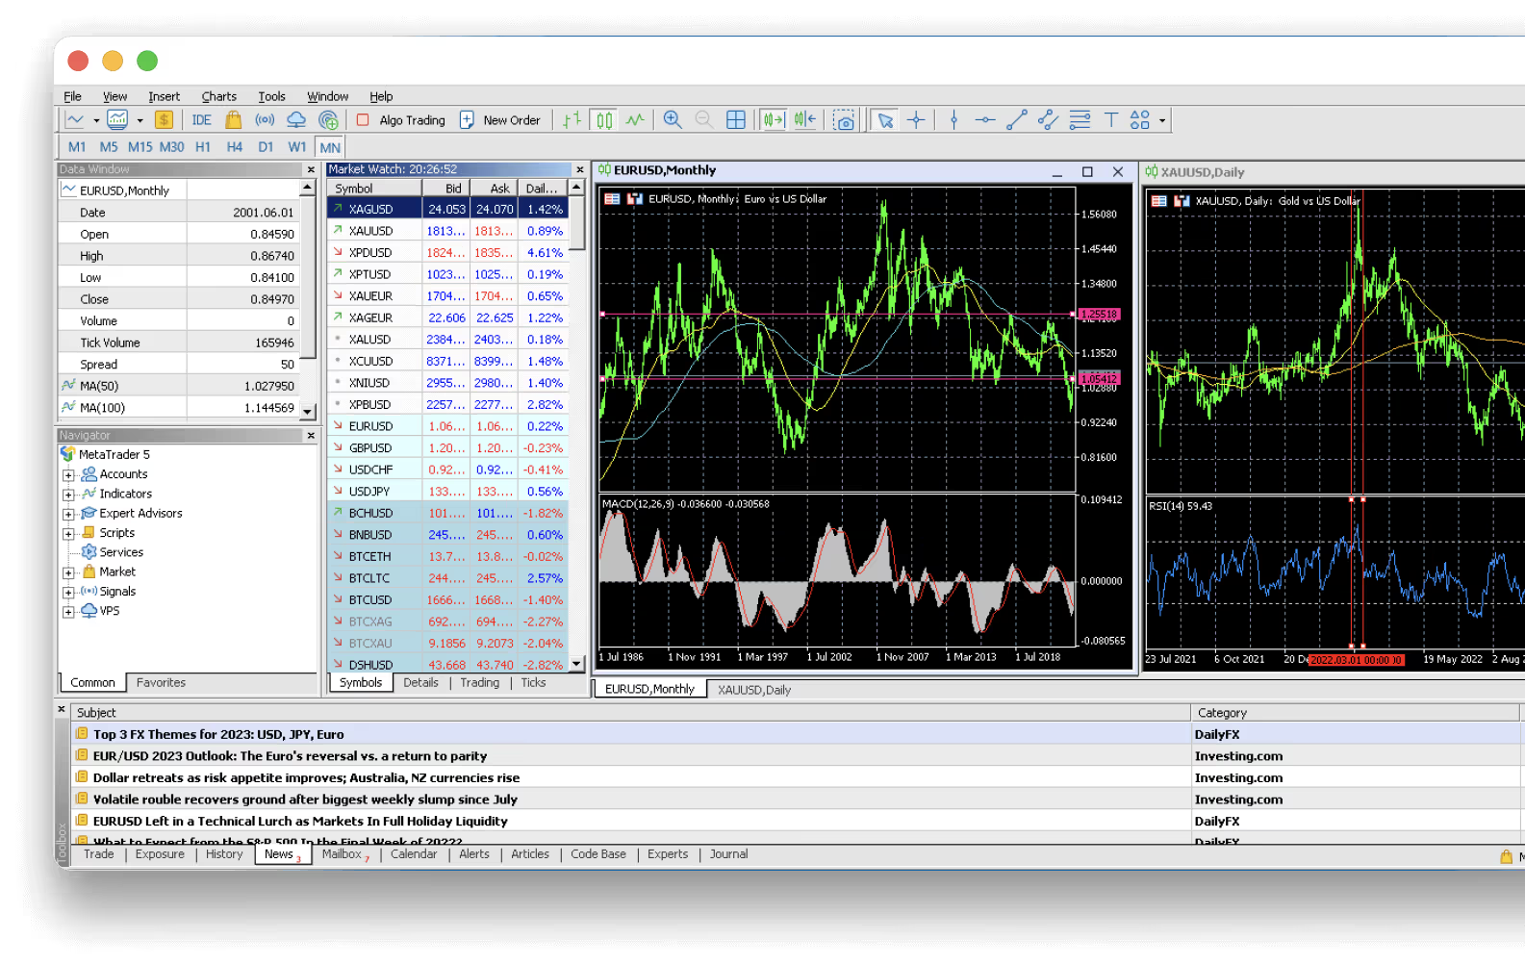Zoom out on the chart
1525x965 pixels.
point(704,120)
